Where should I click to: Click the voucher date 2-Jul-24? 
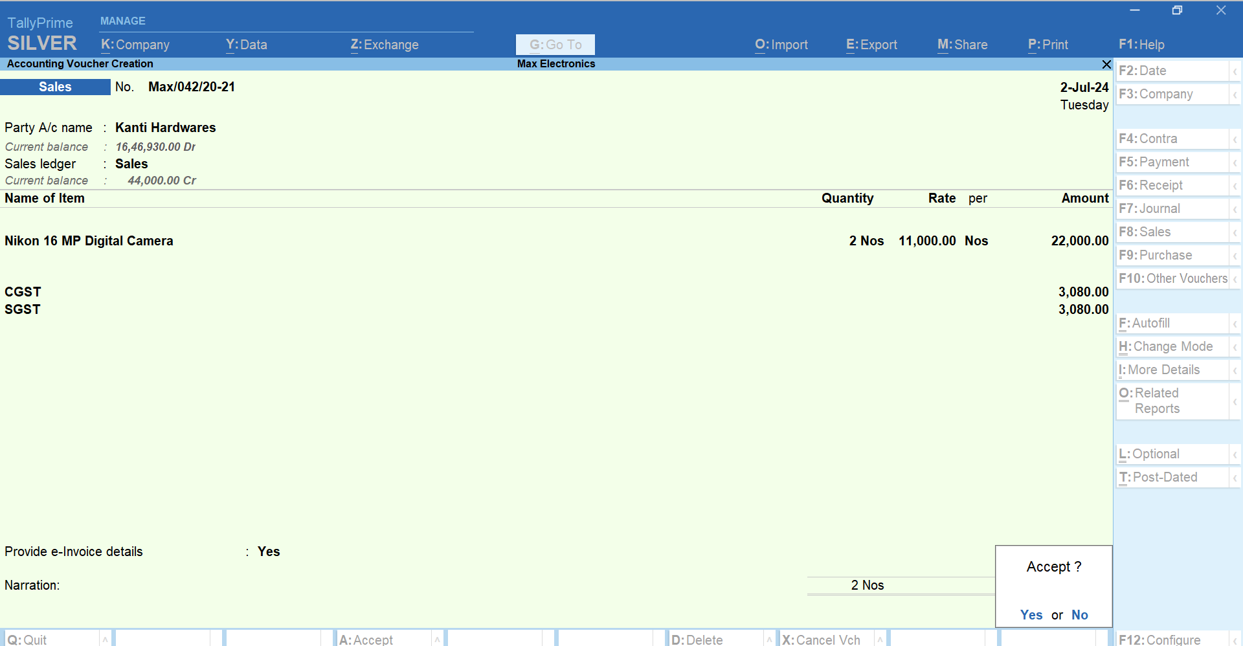(1084, 87)
